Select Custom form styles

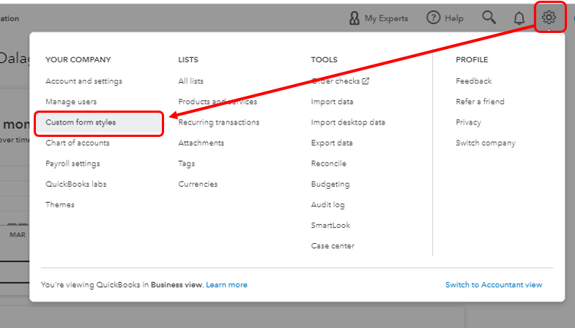point(81,122)
